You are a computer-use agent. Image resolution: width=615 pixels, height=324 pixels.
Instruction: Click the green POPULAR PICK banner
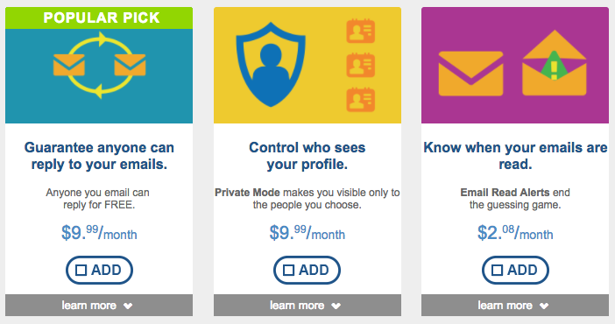[x=99, y=18]
